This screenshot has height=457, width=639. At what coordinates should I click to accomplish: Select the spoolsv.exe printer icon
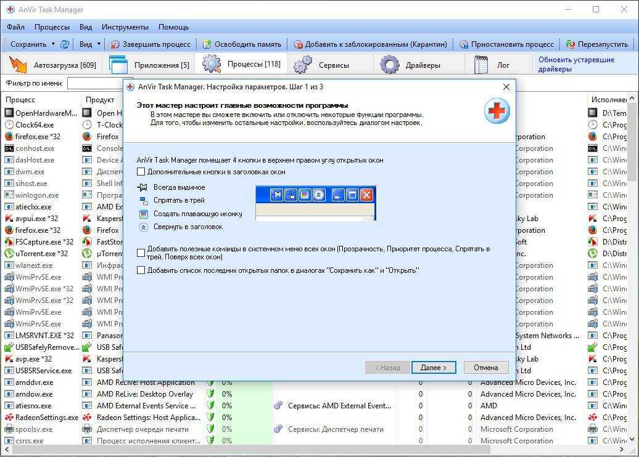click(9, 429)
